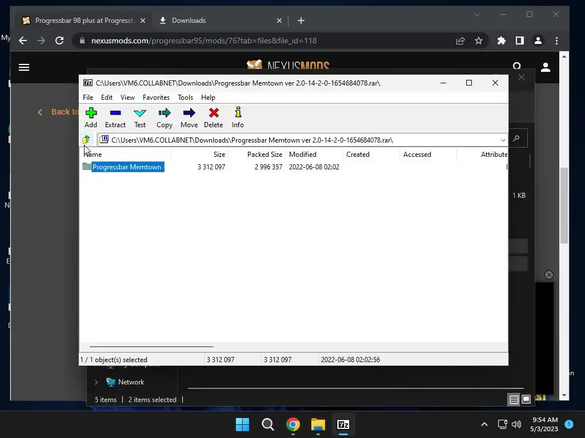Open Windows taskbar search
The height and width of the screenshot is (438, 585).
tap(267, 424)
